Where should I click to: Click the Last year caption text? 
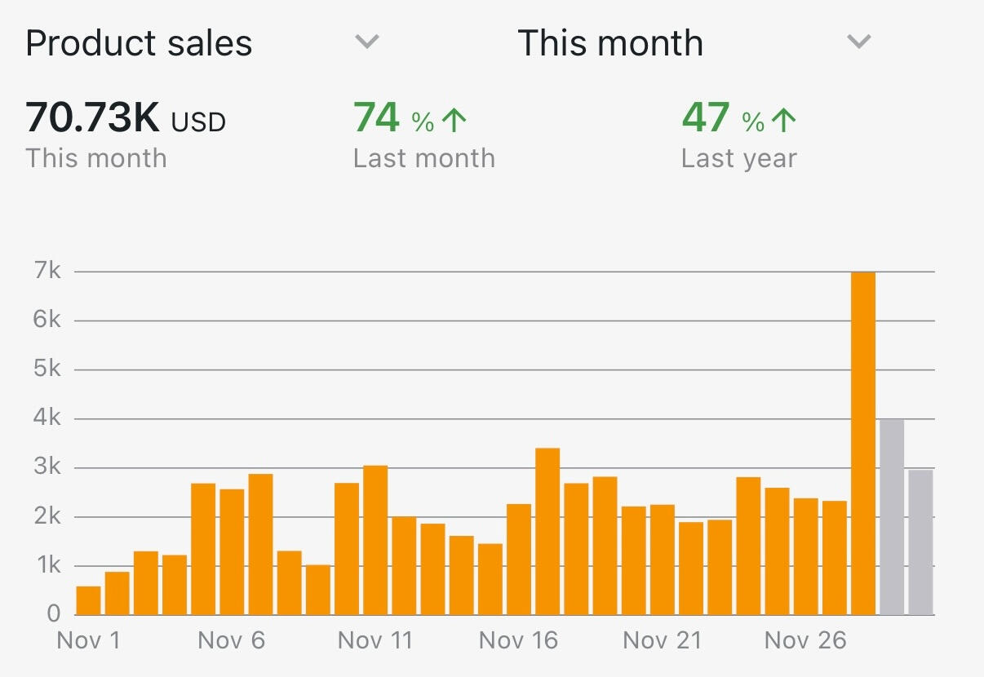(x=738, y=158)
